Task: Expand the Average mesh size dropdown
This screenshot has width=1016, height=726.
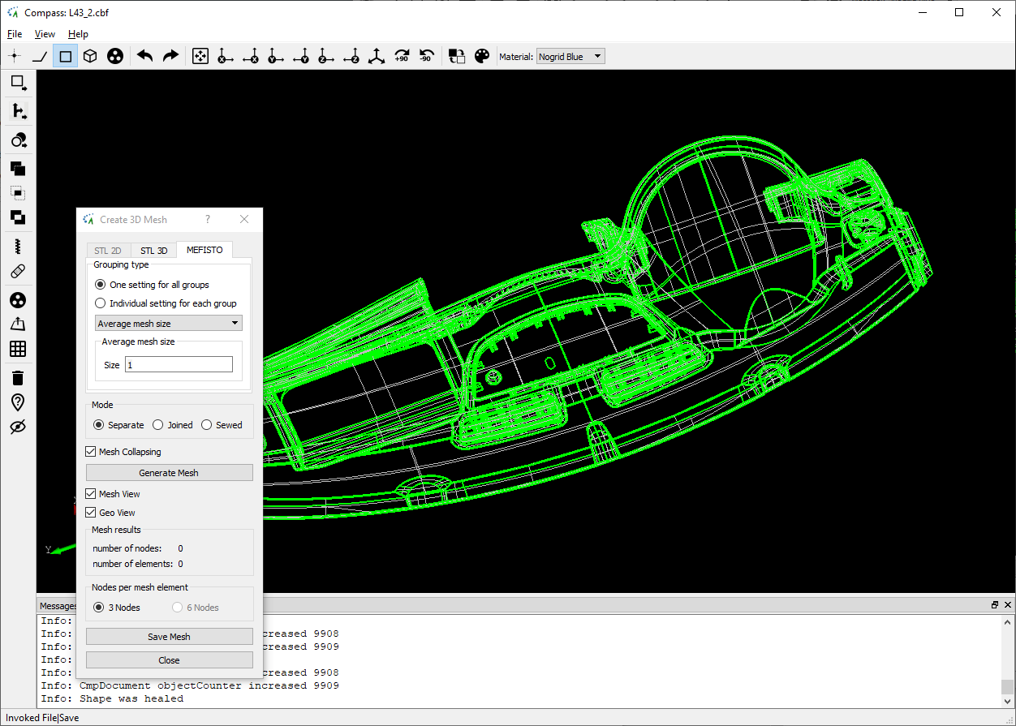Action: pyautogui.click(x=169, y=324)
